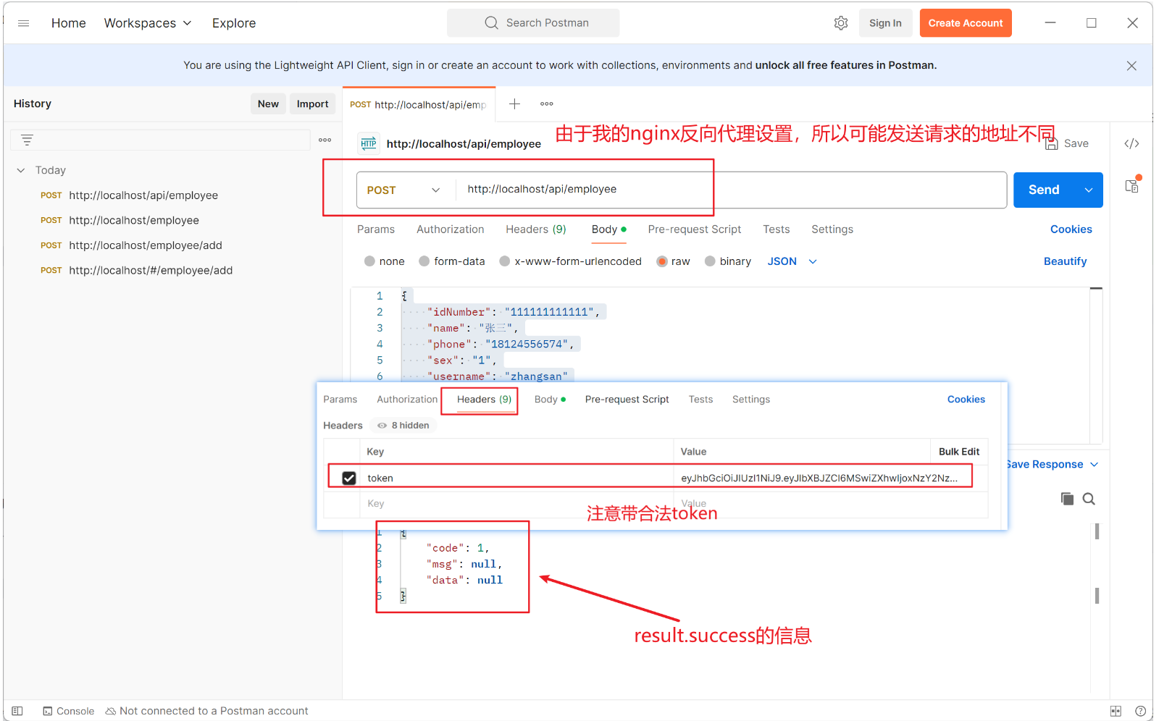Open the Pre-request Script tab
Screen dimensions: 1159x721
click(695, 229)
